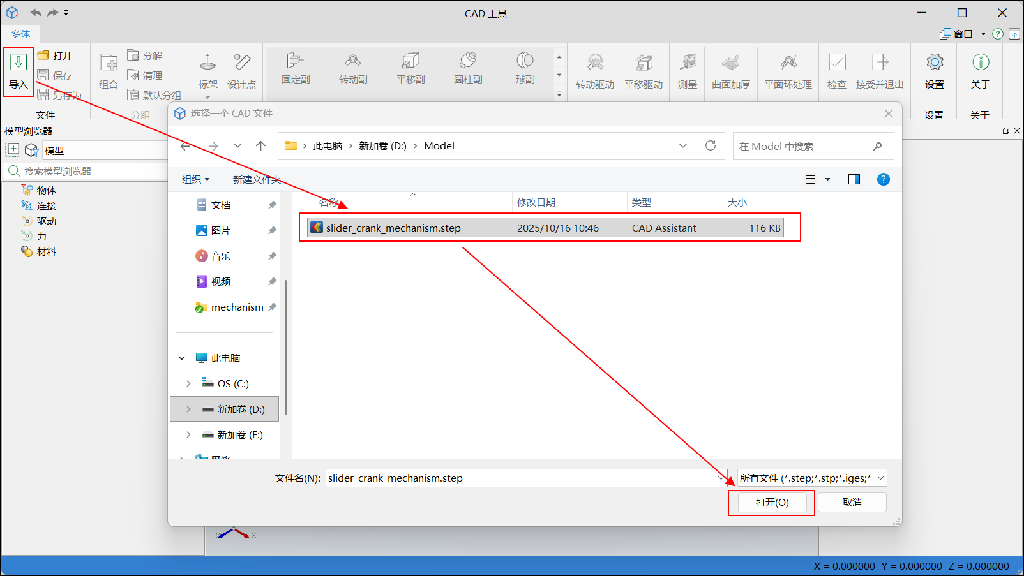Click the 打开(O) button

click(772, 503)
